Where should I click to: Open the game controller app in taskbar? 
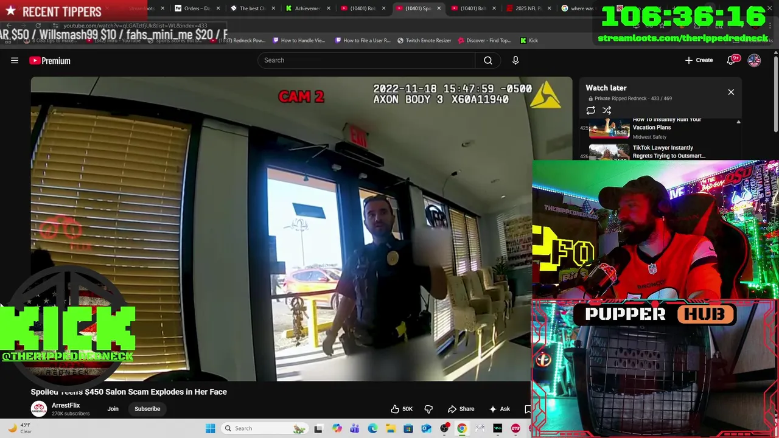pos(480,428)
